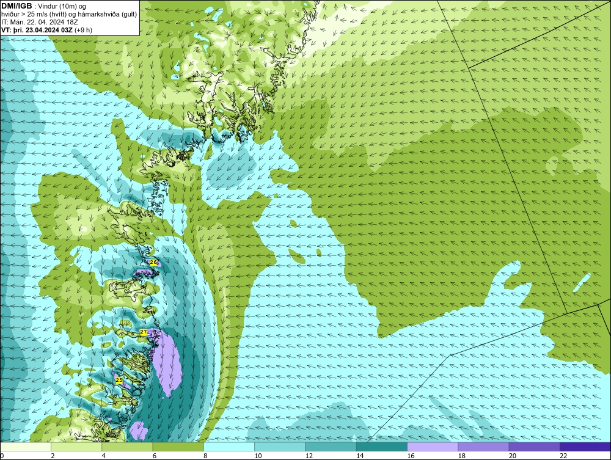Click the 14-16 m/s dark teal legend swatch
The image size is (611, 460).
(x=381, y=447)
